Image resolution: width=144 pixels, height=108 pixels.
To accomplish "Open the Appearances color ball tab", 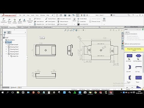I will (x=123, y=43).
